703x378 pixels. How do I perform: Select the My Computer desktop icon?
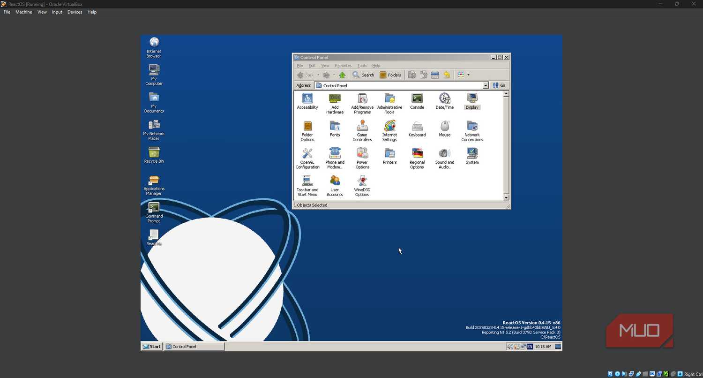pyautogui.click(x=154, y=75)
